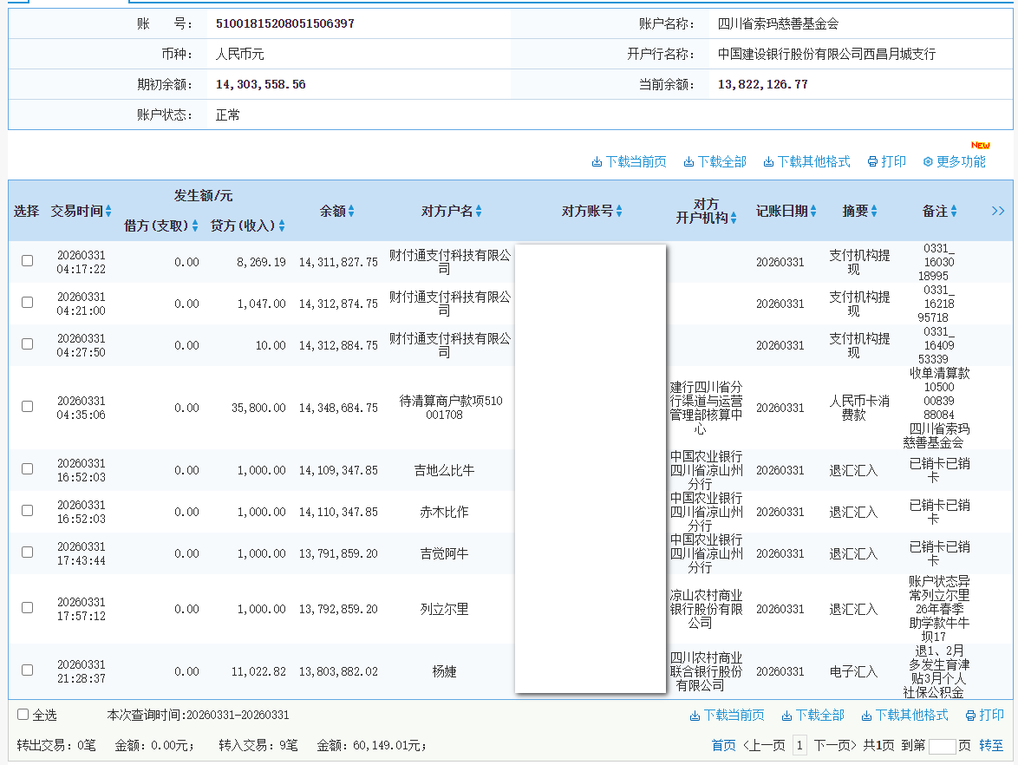The height and width of the screenshot is (765, 1018).
Task: Open 更多功能 marked with NEW badge
Action: coord(954,161)
